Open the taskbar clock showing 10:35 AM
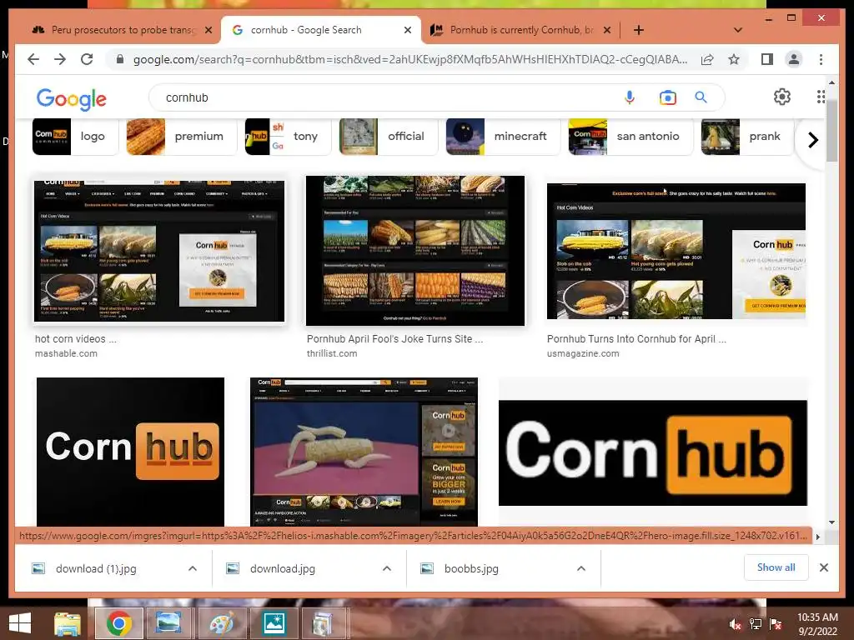The image size is (854, 640). 817,624
